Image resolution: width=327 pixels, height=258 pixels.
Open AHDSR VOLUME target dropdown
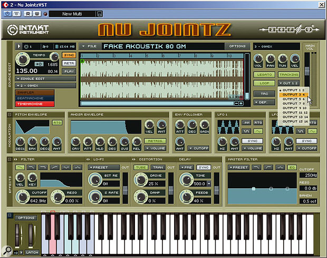pyautogui.click(x=156, y=148)
